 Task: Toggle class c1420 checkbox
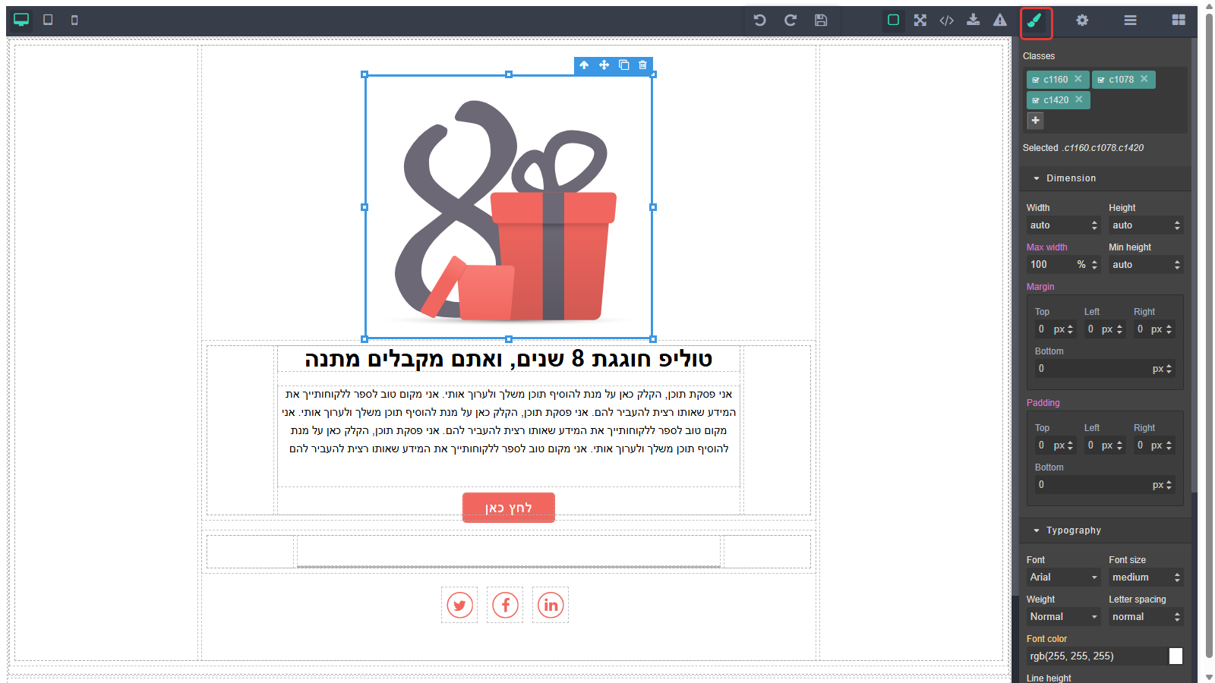click(1035, 100)
